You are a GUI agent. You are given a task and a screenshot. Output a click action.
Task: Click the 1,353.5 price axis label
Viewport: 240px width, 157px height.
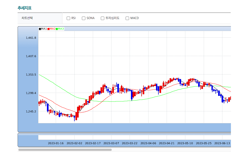click(31, 74)
